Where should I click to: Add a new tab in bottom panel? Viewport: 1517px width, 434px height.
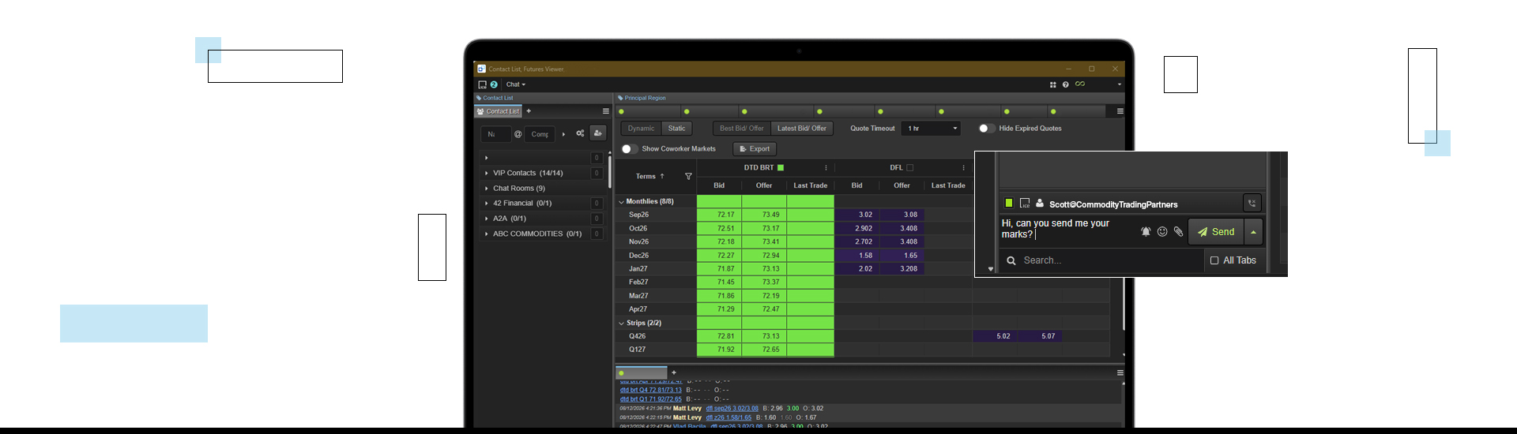pos(674,372)
